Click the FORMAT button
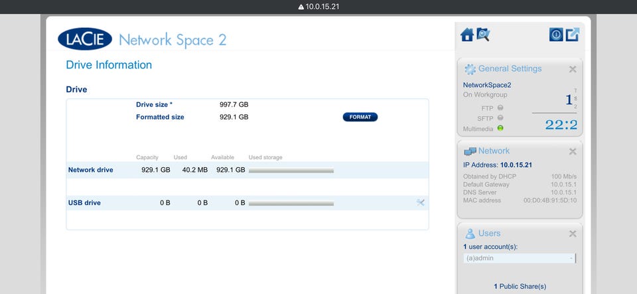This screenshot has height=294, width=637. (360, 117)
